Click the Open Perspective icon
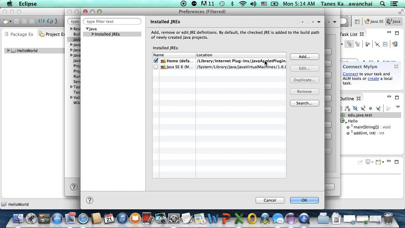The width and height of the screenshot is (405, 228). pos(357,22)
